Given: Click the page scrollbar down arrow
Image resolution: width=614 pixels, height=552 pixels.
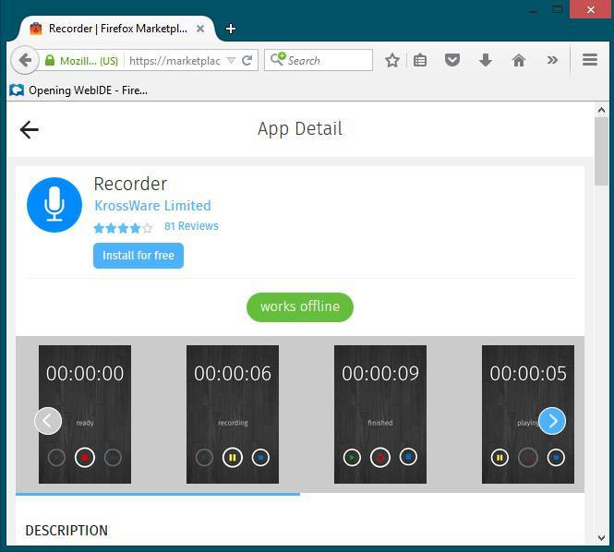Looking at the screenshot, I should [601, 538].
